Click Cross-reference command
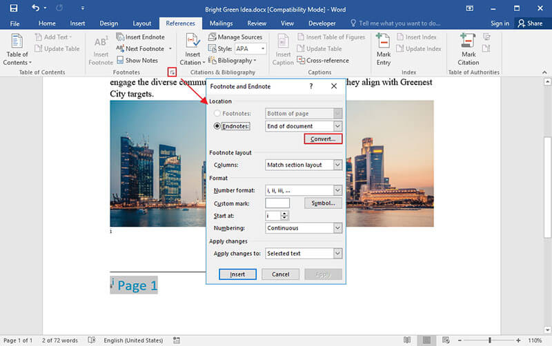 [x=323, y=61]
